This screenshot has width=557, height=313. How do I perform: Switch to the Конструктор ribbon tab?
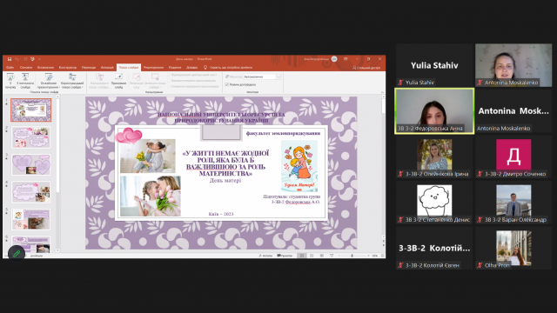point(68,68)
